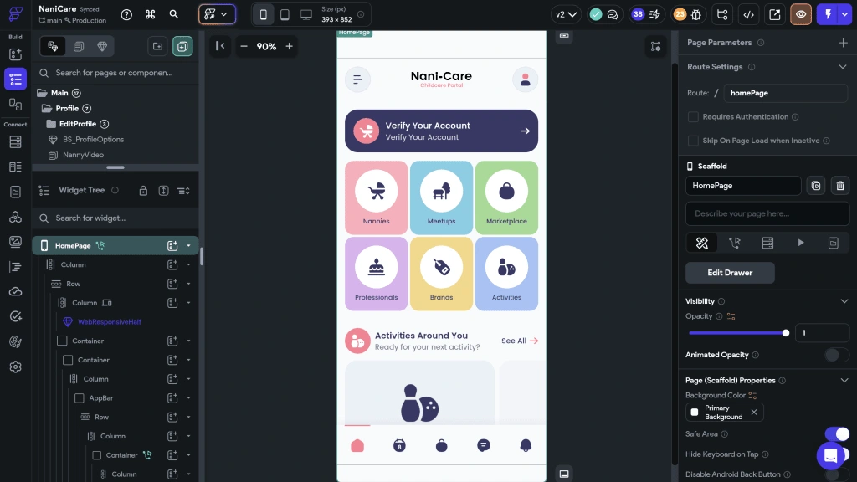Open keyboard shortcuts command icon
857x482 pixels.
pyautogui.click(x=151, y=15)
